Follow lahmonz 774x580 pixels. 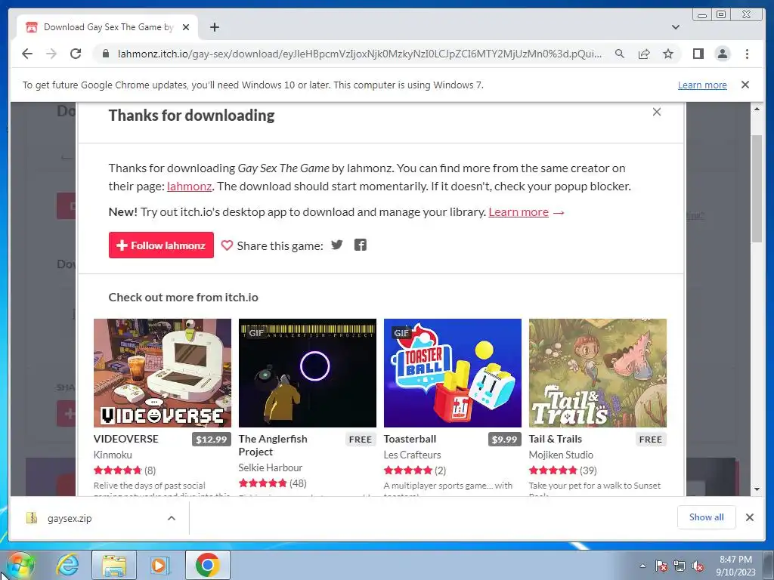(161, 245)
